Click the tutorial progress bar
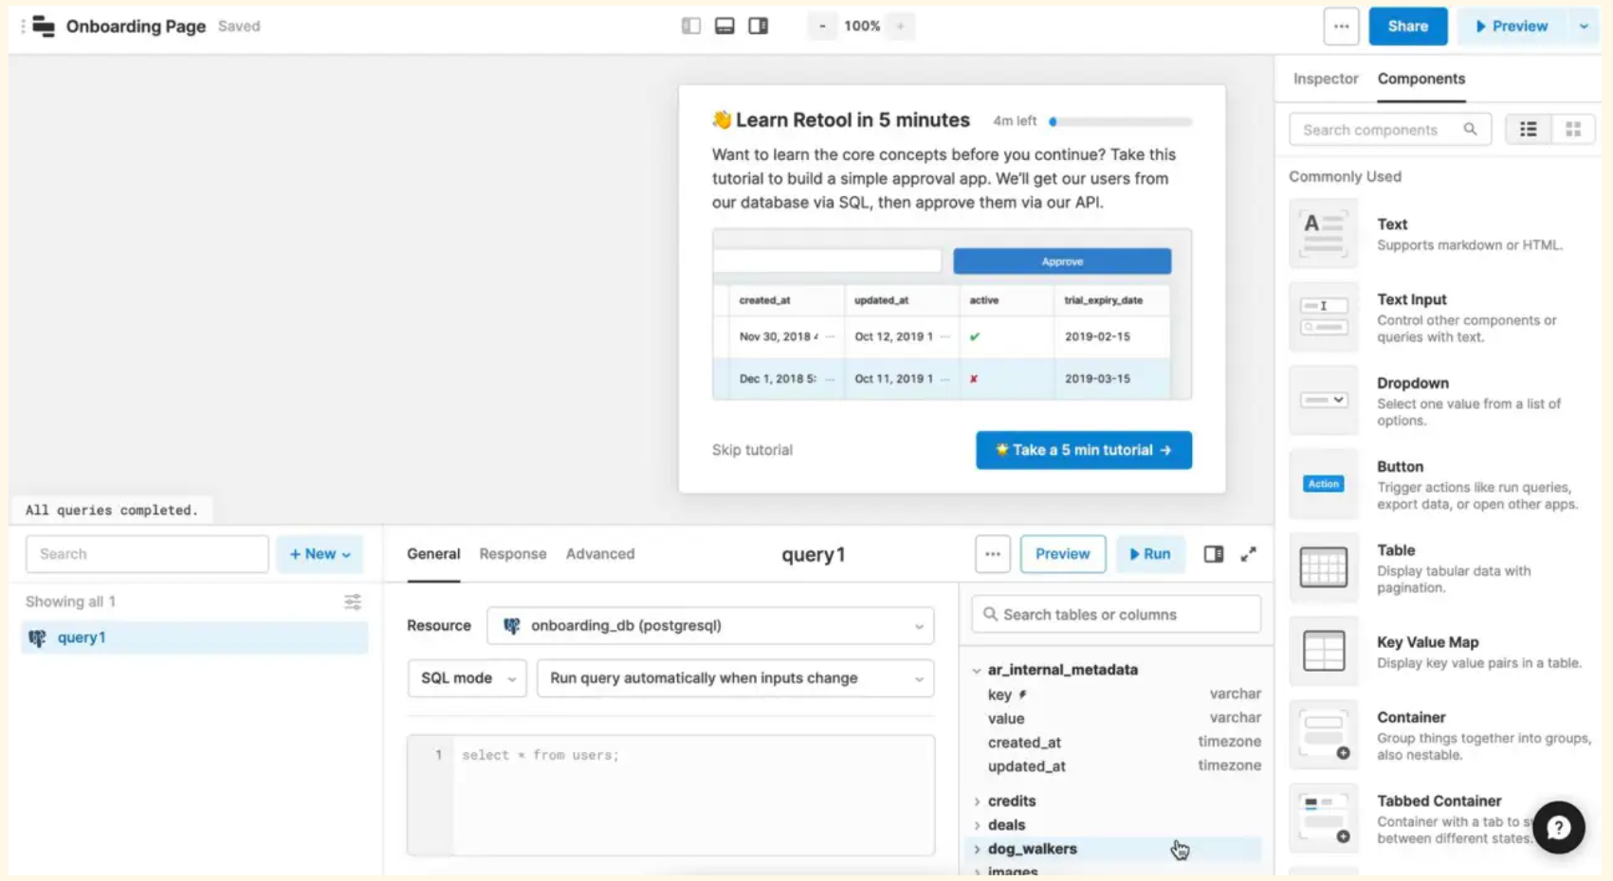 pos(1120,121)
